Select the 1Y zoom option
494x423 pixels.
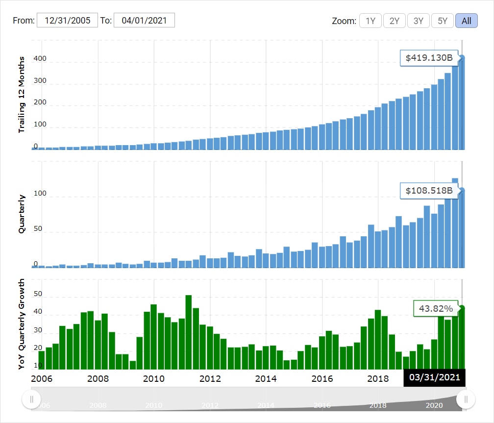(370, 21)
